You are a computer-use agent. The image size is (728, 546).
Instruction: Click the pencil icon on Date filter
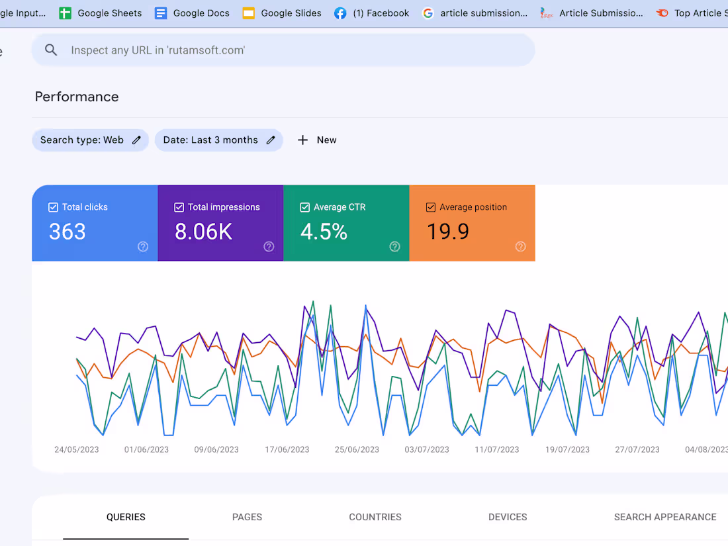(271, 140)
